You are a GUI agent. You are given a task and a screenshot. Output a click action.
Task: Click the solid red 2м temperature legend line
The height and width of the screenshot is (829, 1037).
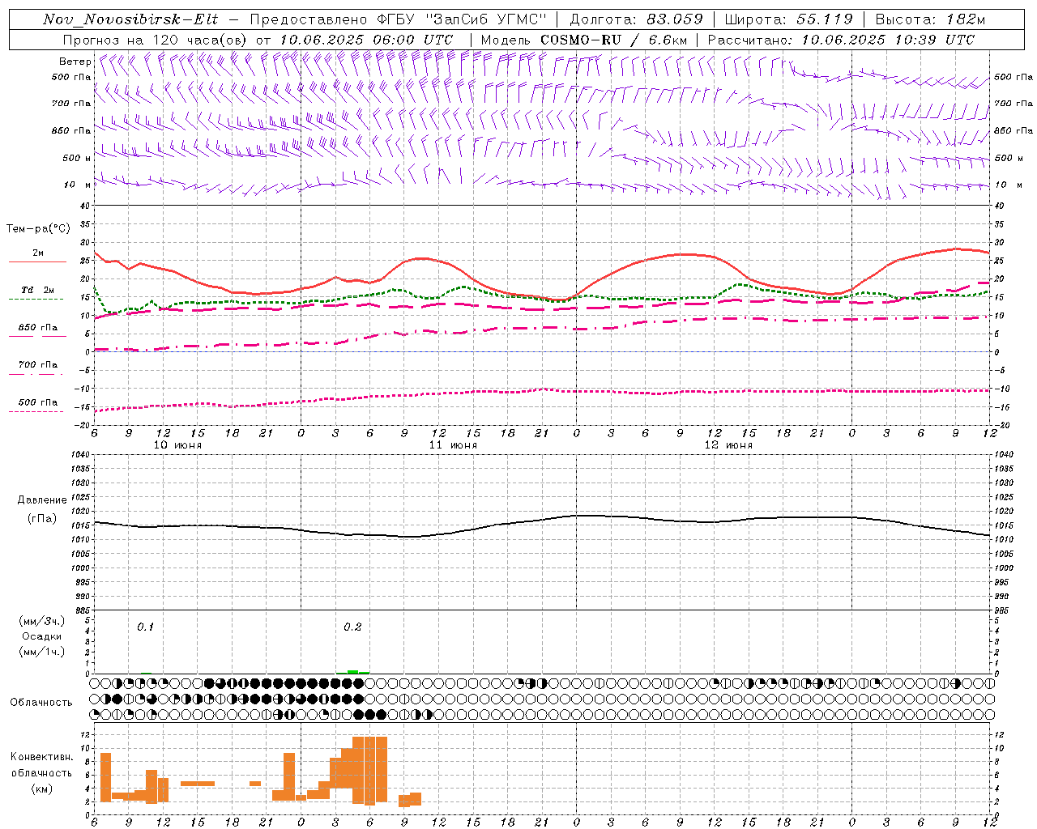(x=37, y=262)
